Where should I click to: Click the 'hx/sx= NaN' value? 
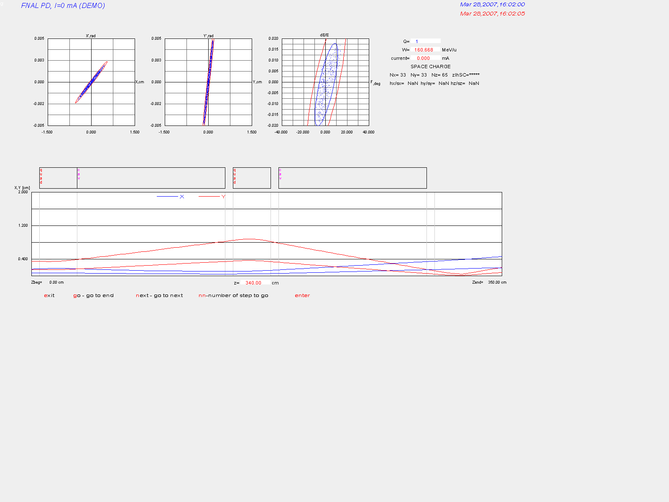tap(404, 83)
